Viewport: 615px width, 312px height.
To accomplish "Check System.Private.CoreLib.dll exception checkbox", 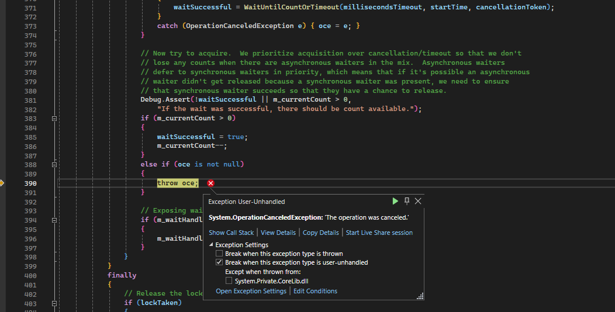I will click(x=229, y=280).
